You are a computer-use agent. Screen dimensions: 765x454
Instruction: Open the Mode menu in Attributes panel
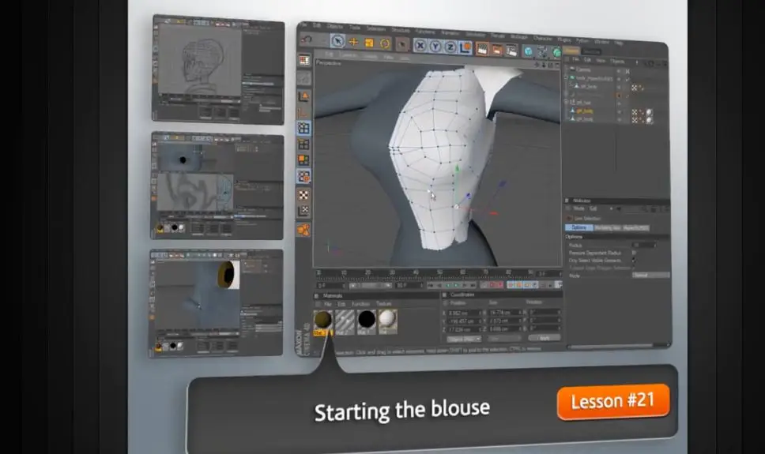pyautogui.click(x=578, y=208)
